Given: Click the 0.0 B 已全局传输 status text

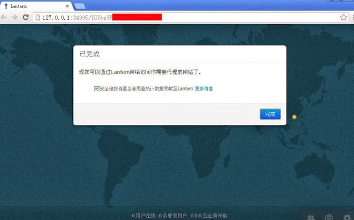Looking at the screenshot, I should tap(209, 216).
